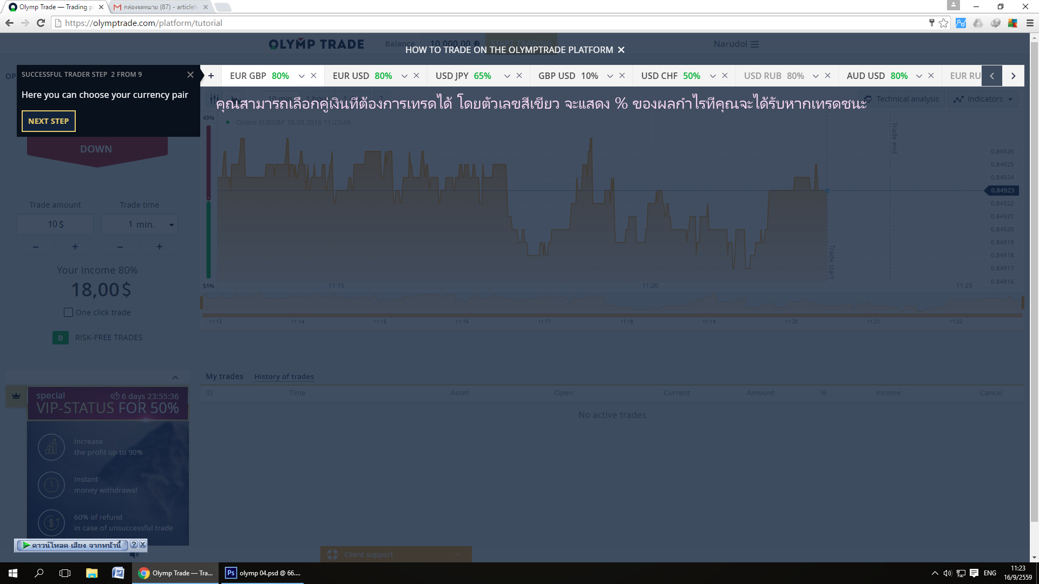
Task: Open the volume control in tray
Action: (x=948, y=573)
